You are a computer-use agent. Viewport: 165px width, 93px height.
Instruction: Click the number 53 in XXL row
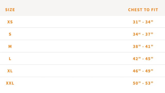coord(148,83)
